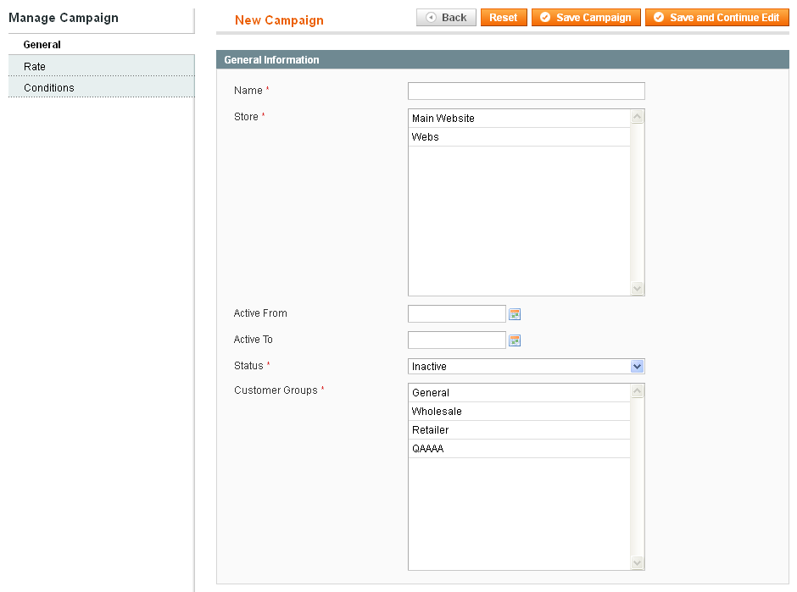The height and width of the screenshot is (592, 797).
Task: Click Save and Continue Edit
Action: [x=716, y=17]
